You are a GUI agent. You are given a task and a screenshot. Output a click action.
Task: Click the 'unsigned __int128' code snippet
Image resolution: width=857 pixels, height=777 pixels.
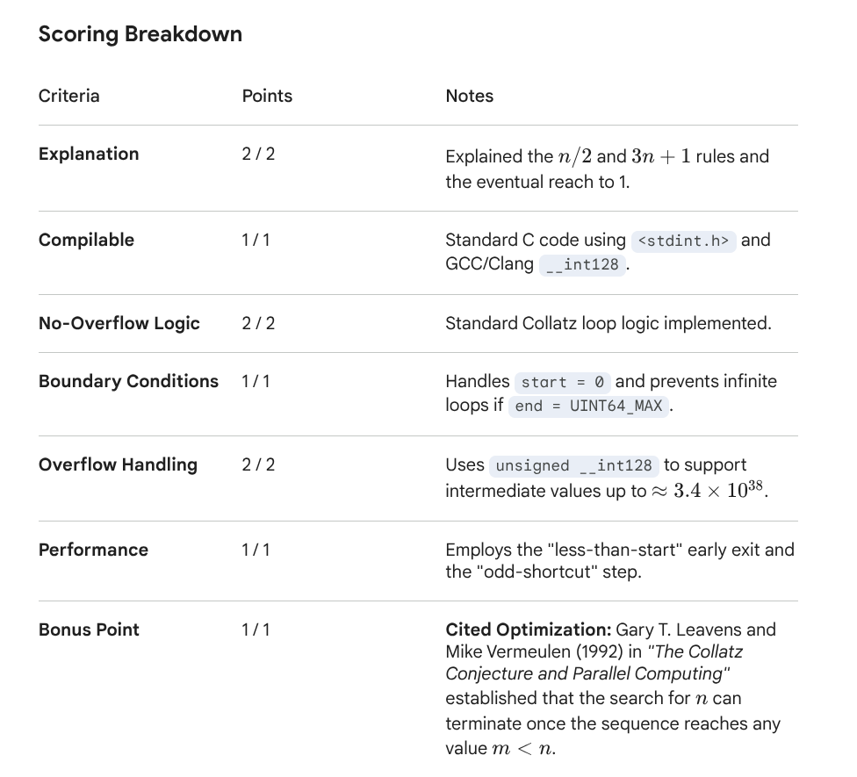click(x=573, y=465)
